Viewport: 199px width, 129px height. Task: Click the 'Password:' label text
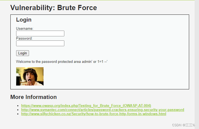[x=24, y=38]
